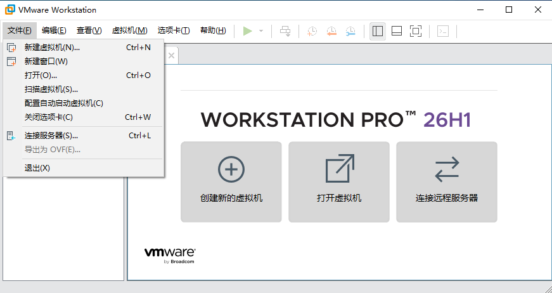Open the 帮助(H) menu
Viewport: 552px width, 293px height.
point(213,30)
